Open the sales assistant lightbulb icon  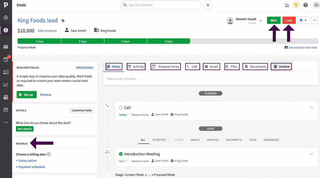tap(296, 5)
